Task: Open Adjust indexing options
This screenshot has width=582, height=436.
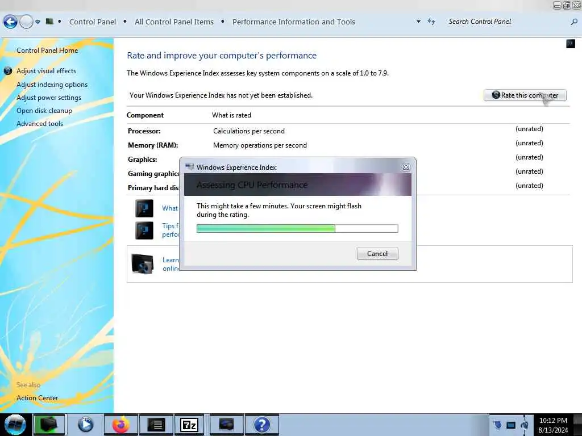Action: tap(52, 85)
